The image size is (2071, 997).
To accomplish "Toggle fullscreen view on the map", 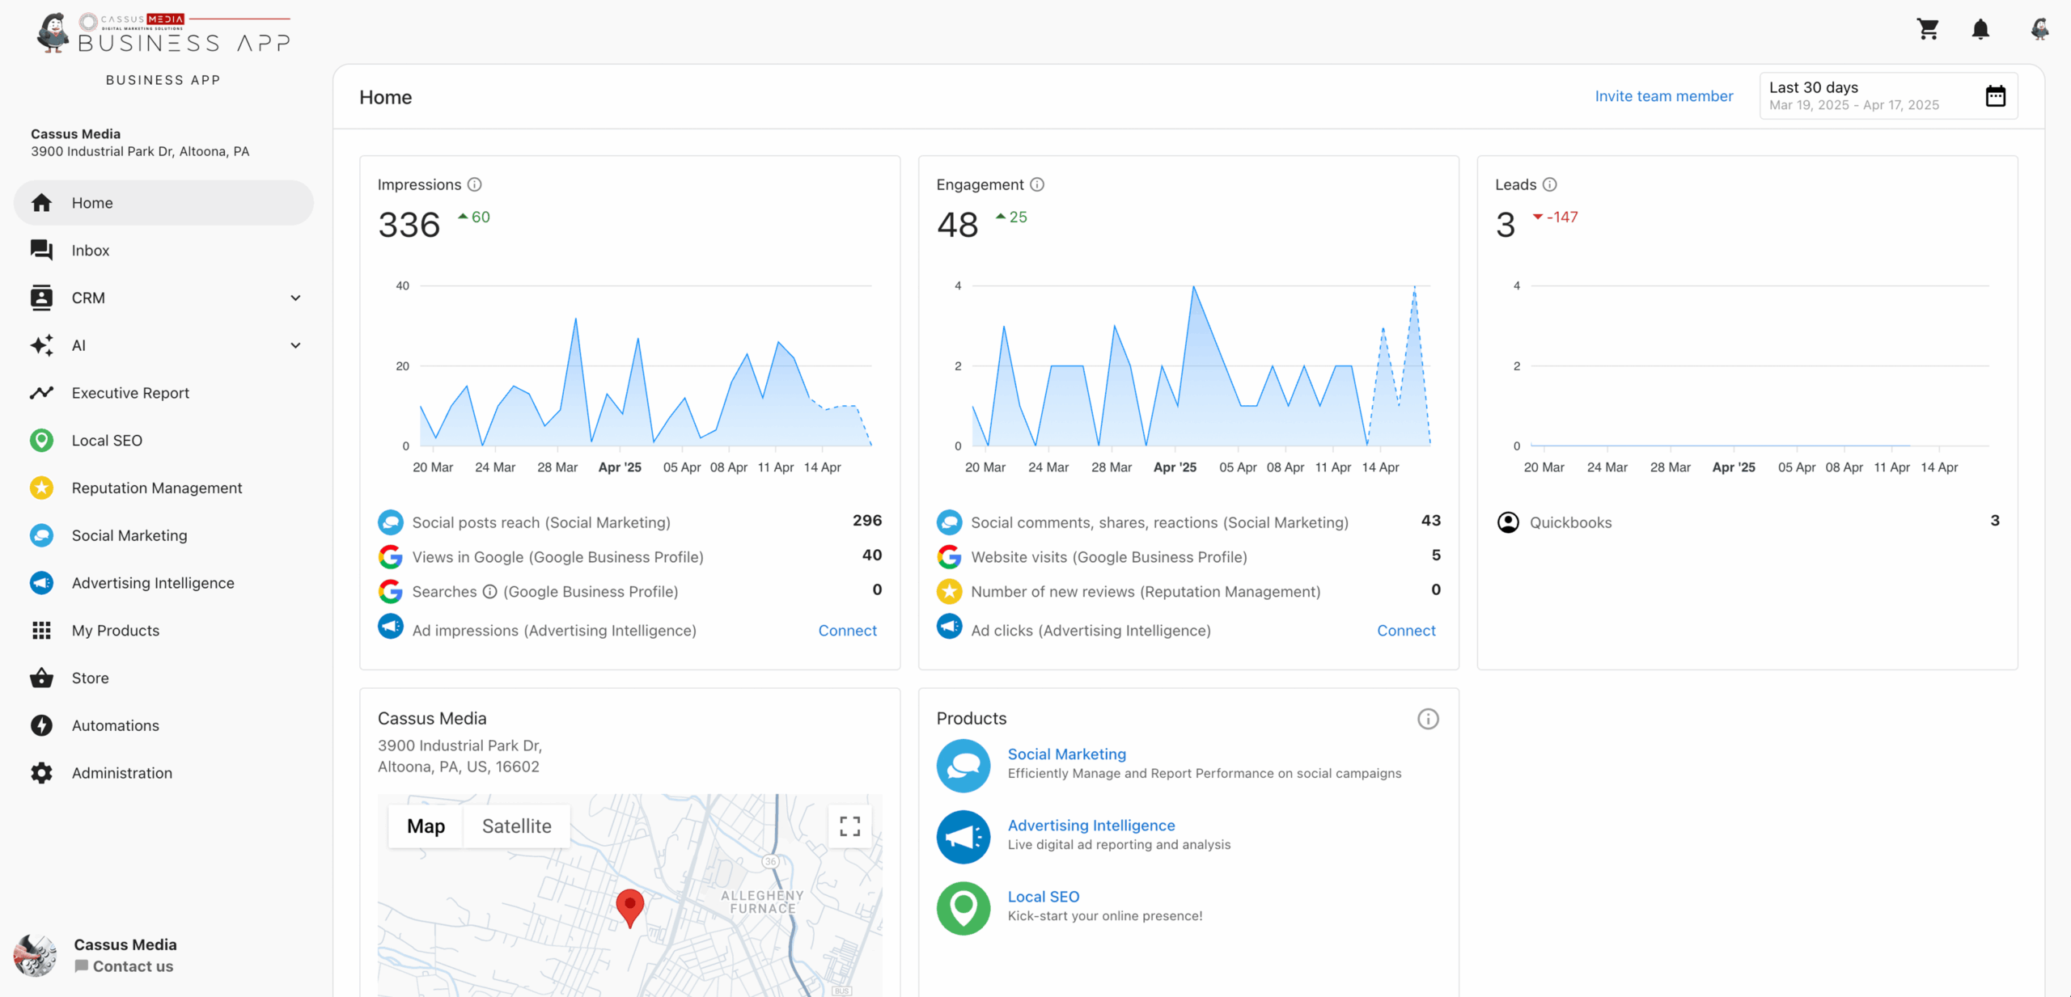I will (x=849, y=826).
